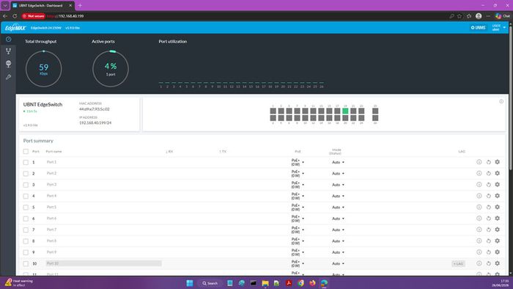Open the VLAN branching icon in sidebar
Viewport: 513px width, 289px height.
pos(9,51)
